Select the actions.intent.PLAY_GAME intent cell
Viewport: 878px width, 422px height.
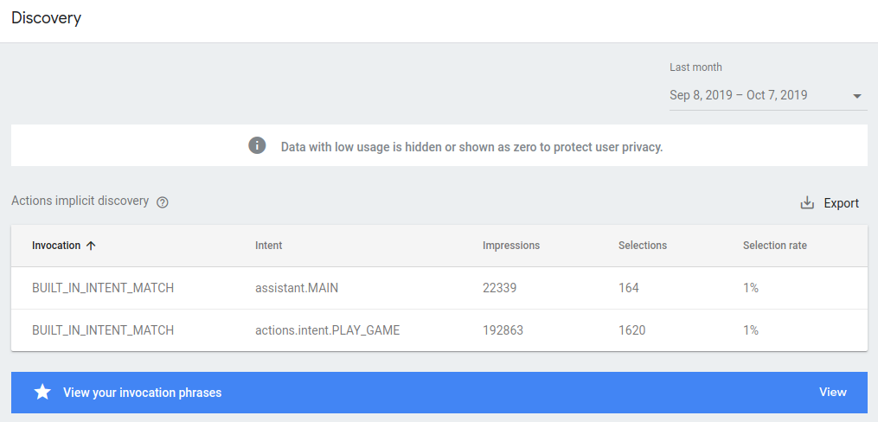coord(327,330)
